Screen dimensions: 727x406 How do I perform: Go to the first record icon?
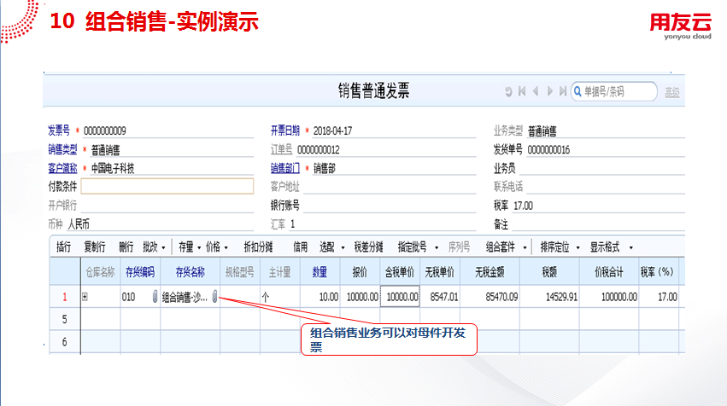point(522,91)
